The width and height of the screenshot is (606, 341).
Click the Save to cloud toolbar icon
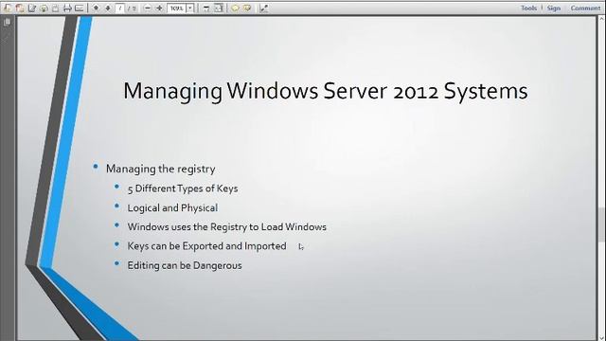44,8
